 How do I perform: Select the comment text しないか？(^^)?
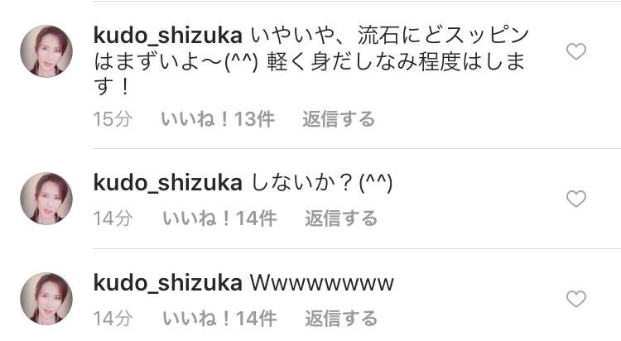pyautogui.click(x=321, y=184)
